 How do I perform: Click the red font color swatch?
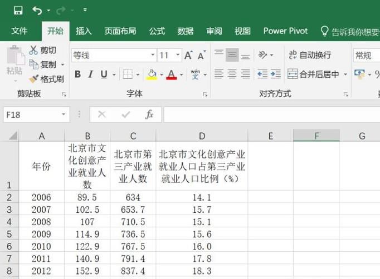(x=171, y=74)
